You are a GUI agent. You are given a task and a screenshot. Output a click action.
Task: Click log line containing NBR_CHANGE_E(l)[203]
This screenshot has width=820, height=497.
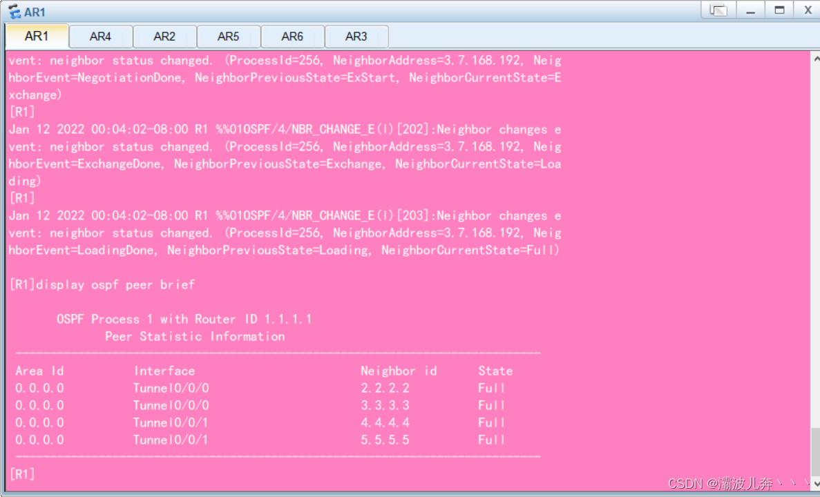pos(285,216)
